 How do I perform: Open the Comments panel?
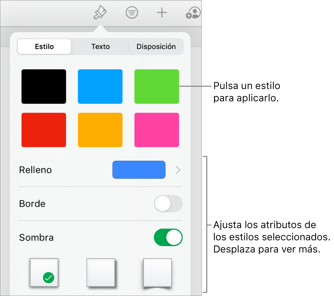coord(132,13)
